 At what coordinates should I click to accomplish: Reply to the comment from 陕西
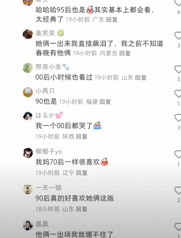click(x=82, y=136)
